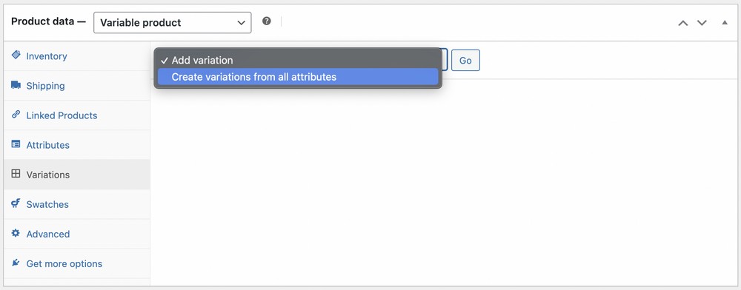Select Create variations from all attributes
The width and height of the screenshot is (741, 290).
298,77
